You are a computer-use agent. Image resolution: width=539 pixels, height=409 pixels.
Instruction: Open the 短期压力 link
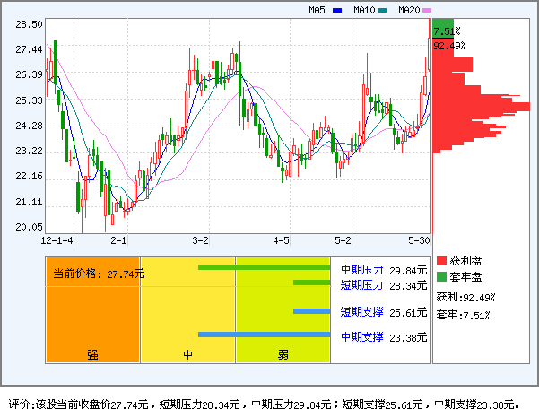pos(361,285)
